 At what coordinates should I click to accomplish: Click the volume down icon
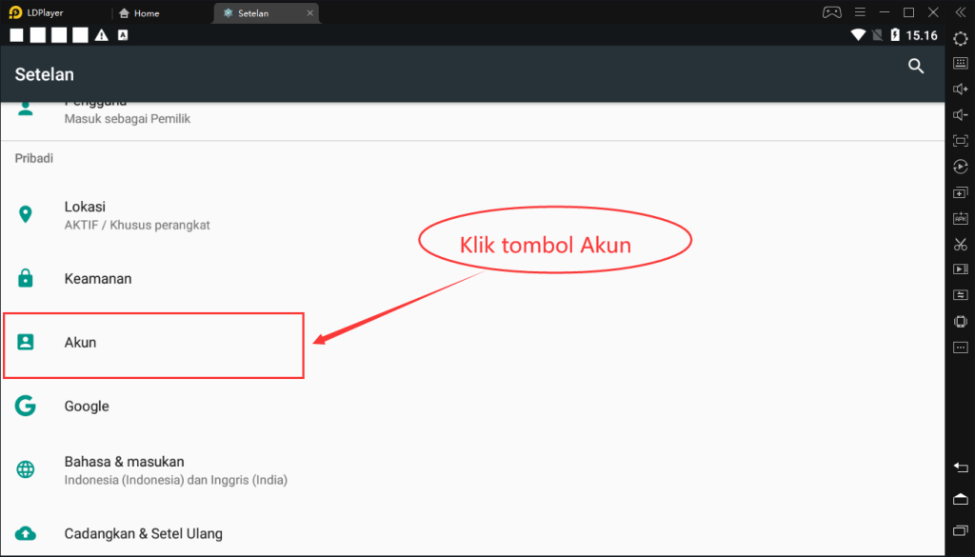(x=961, y=115)
